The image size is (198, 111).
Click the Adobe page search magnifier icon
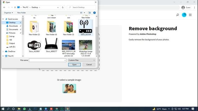pos(178,15)
